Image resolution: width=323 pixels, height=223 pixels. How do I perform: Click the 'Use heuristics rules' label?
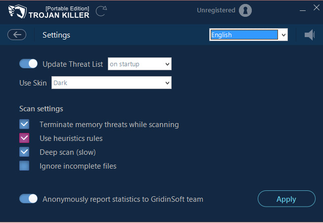[71, 138]
